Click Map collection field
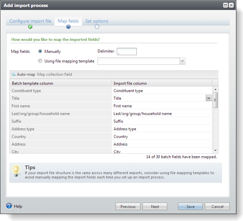Screen dimensions: 243x221 [54, 74]
